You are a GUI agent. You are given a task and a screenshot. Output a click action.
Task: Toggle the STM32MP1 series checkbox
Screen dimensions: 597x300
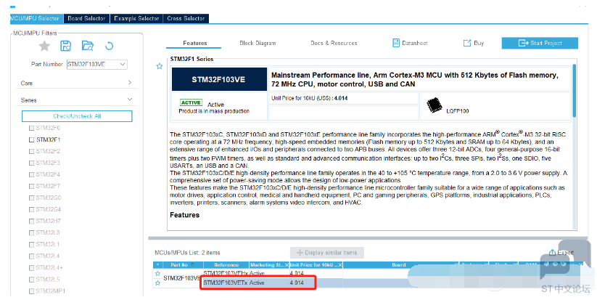pyautogui.click(x=32, y=291)
